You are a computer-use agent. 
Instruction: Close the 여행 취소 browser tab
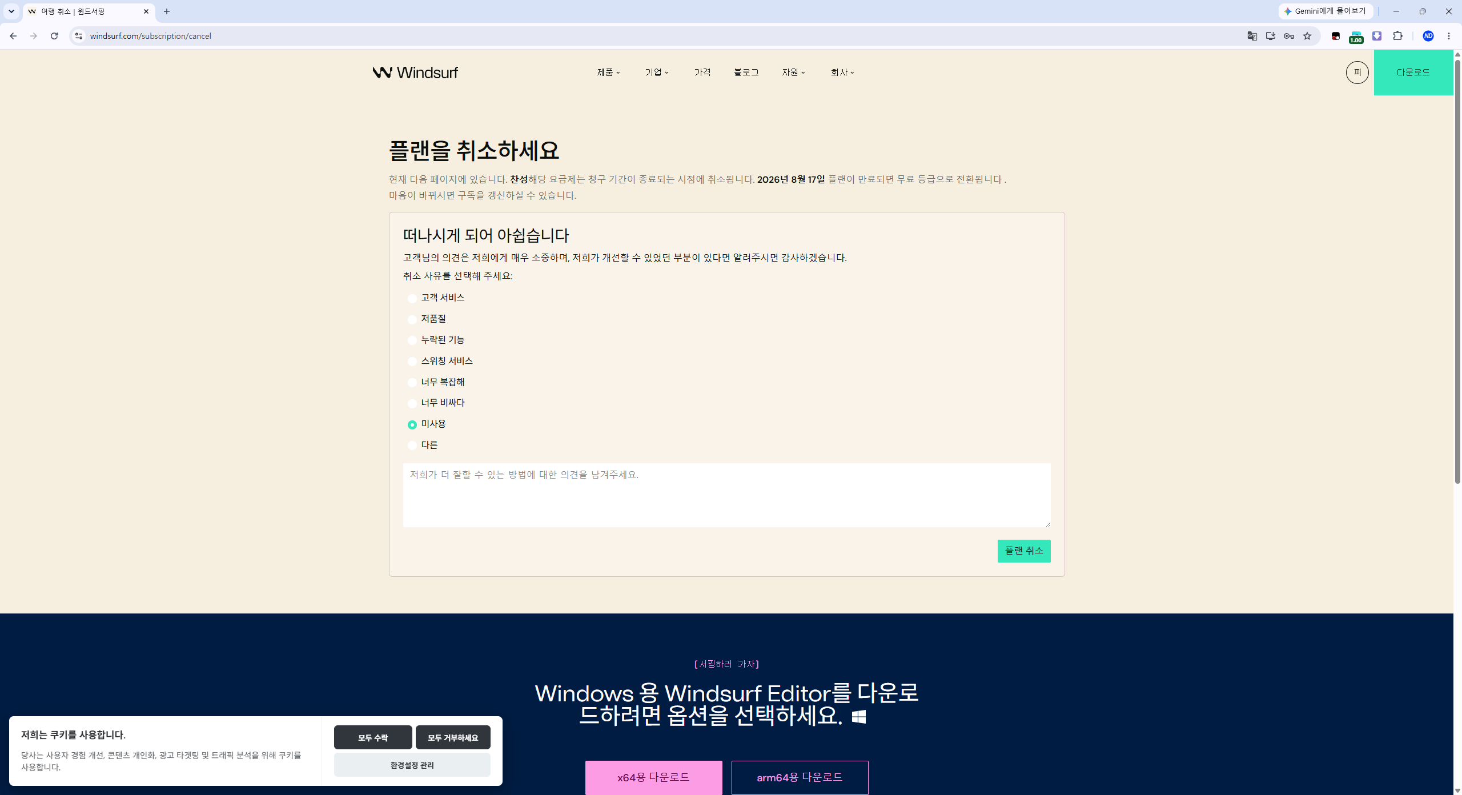(146, 11)
